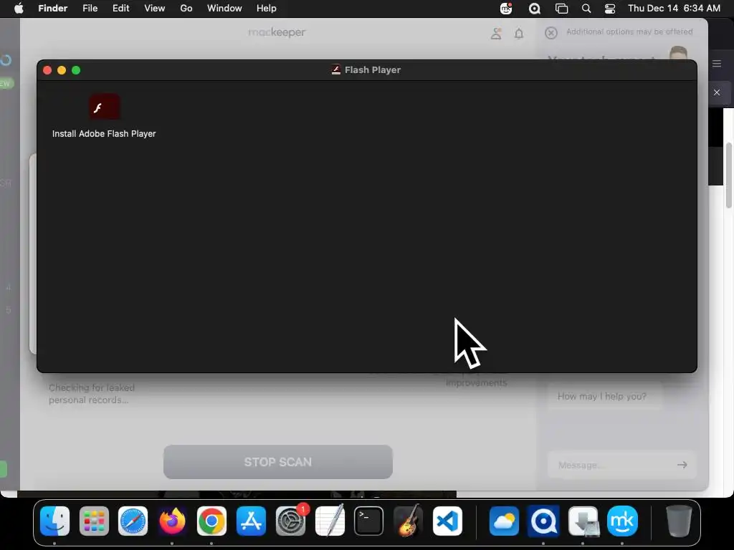Click the MacKeeper menu bar icon
734x550 pixels.
point(506,9)
